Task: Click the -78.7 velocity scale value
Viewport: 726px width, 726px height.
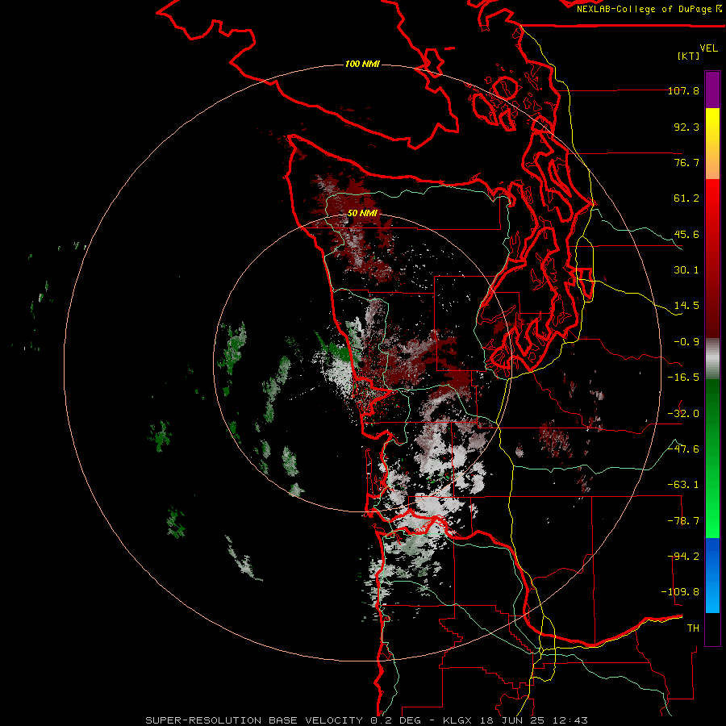Action: 683,521
